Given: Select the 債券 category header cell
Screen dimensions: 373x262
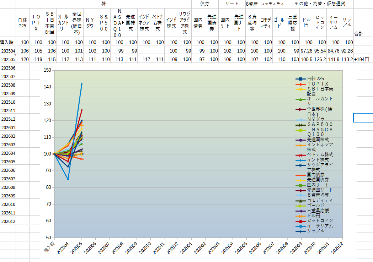Looking at the screenshot, I should [x=205, y=4].
